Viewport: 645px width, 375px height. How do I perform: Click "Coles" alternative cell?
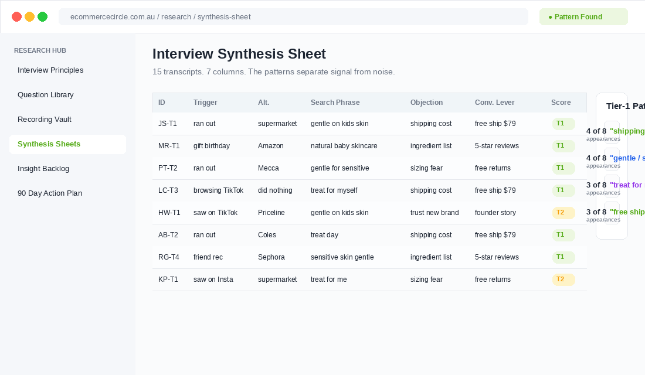click(267, 235)
